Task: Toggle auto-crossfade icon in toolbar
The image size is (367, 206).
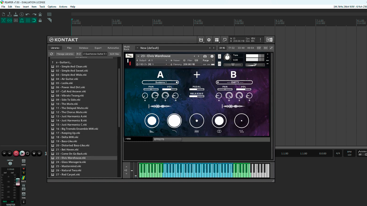Action: pos(3,20)
